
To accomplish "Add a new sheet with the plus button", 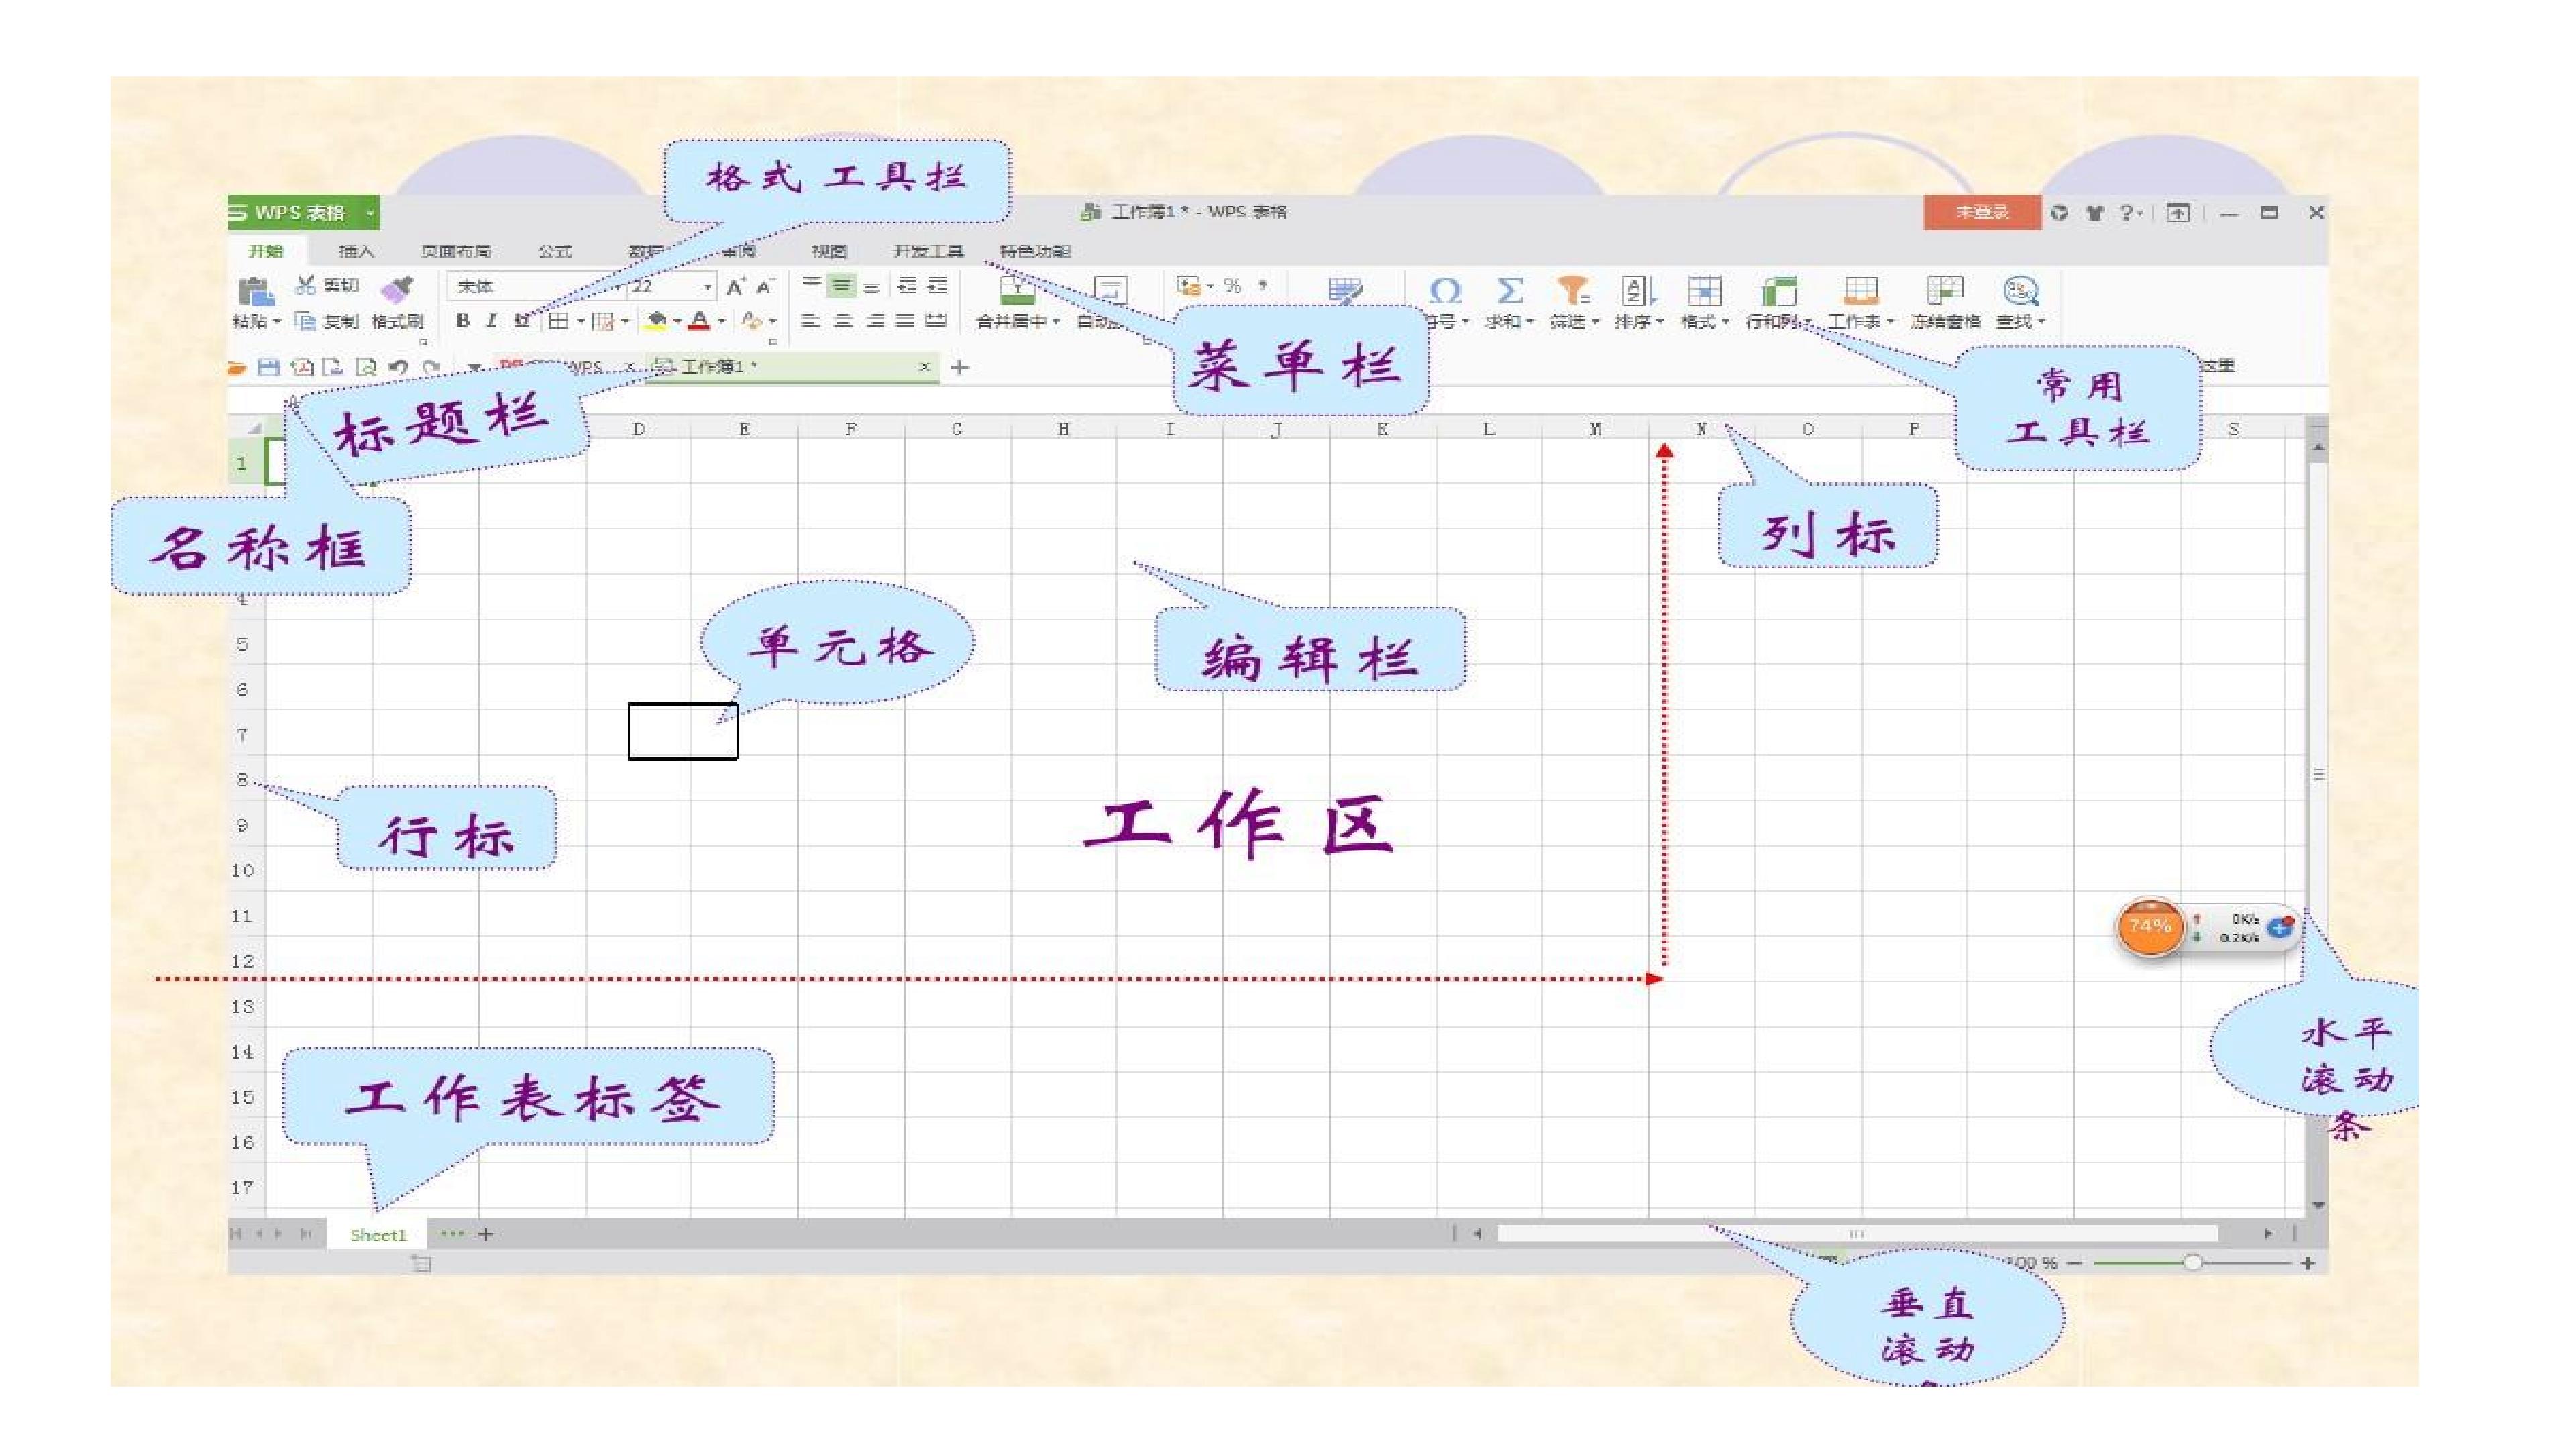I will coord(486,1235).
